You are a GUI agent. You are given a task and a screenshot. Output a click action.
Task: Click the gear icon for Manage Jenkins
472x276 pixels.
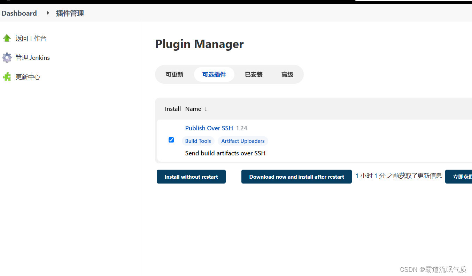[7, 58]
